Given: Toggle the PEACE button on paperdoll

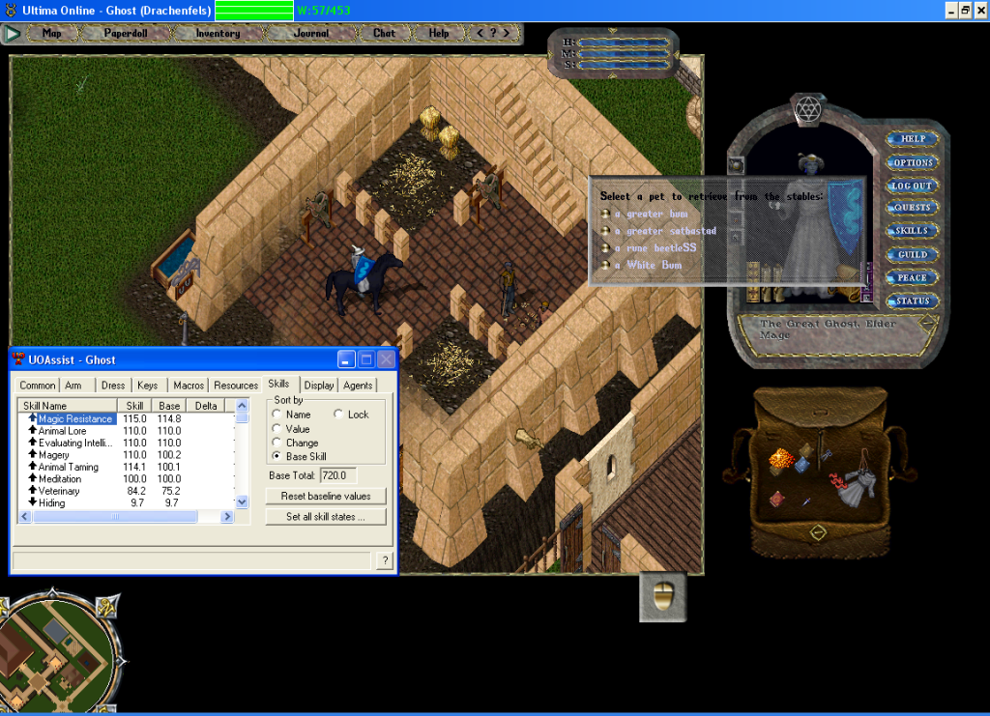Looking at the screenshot, I should click(x=912, y=277).
